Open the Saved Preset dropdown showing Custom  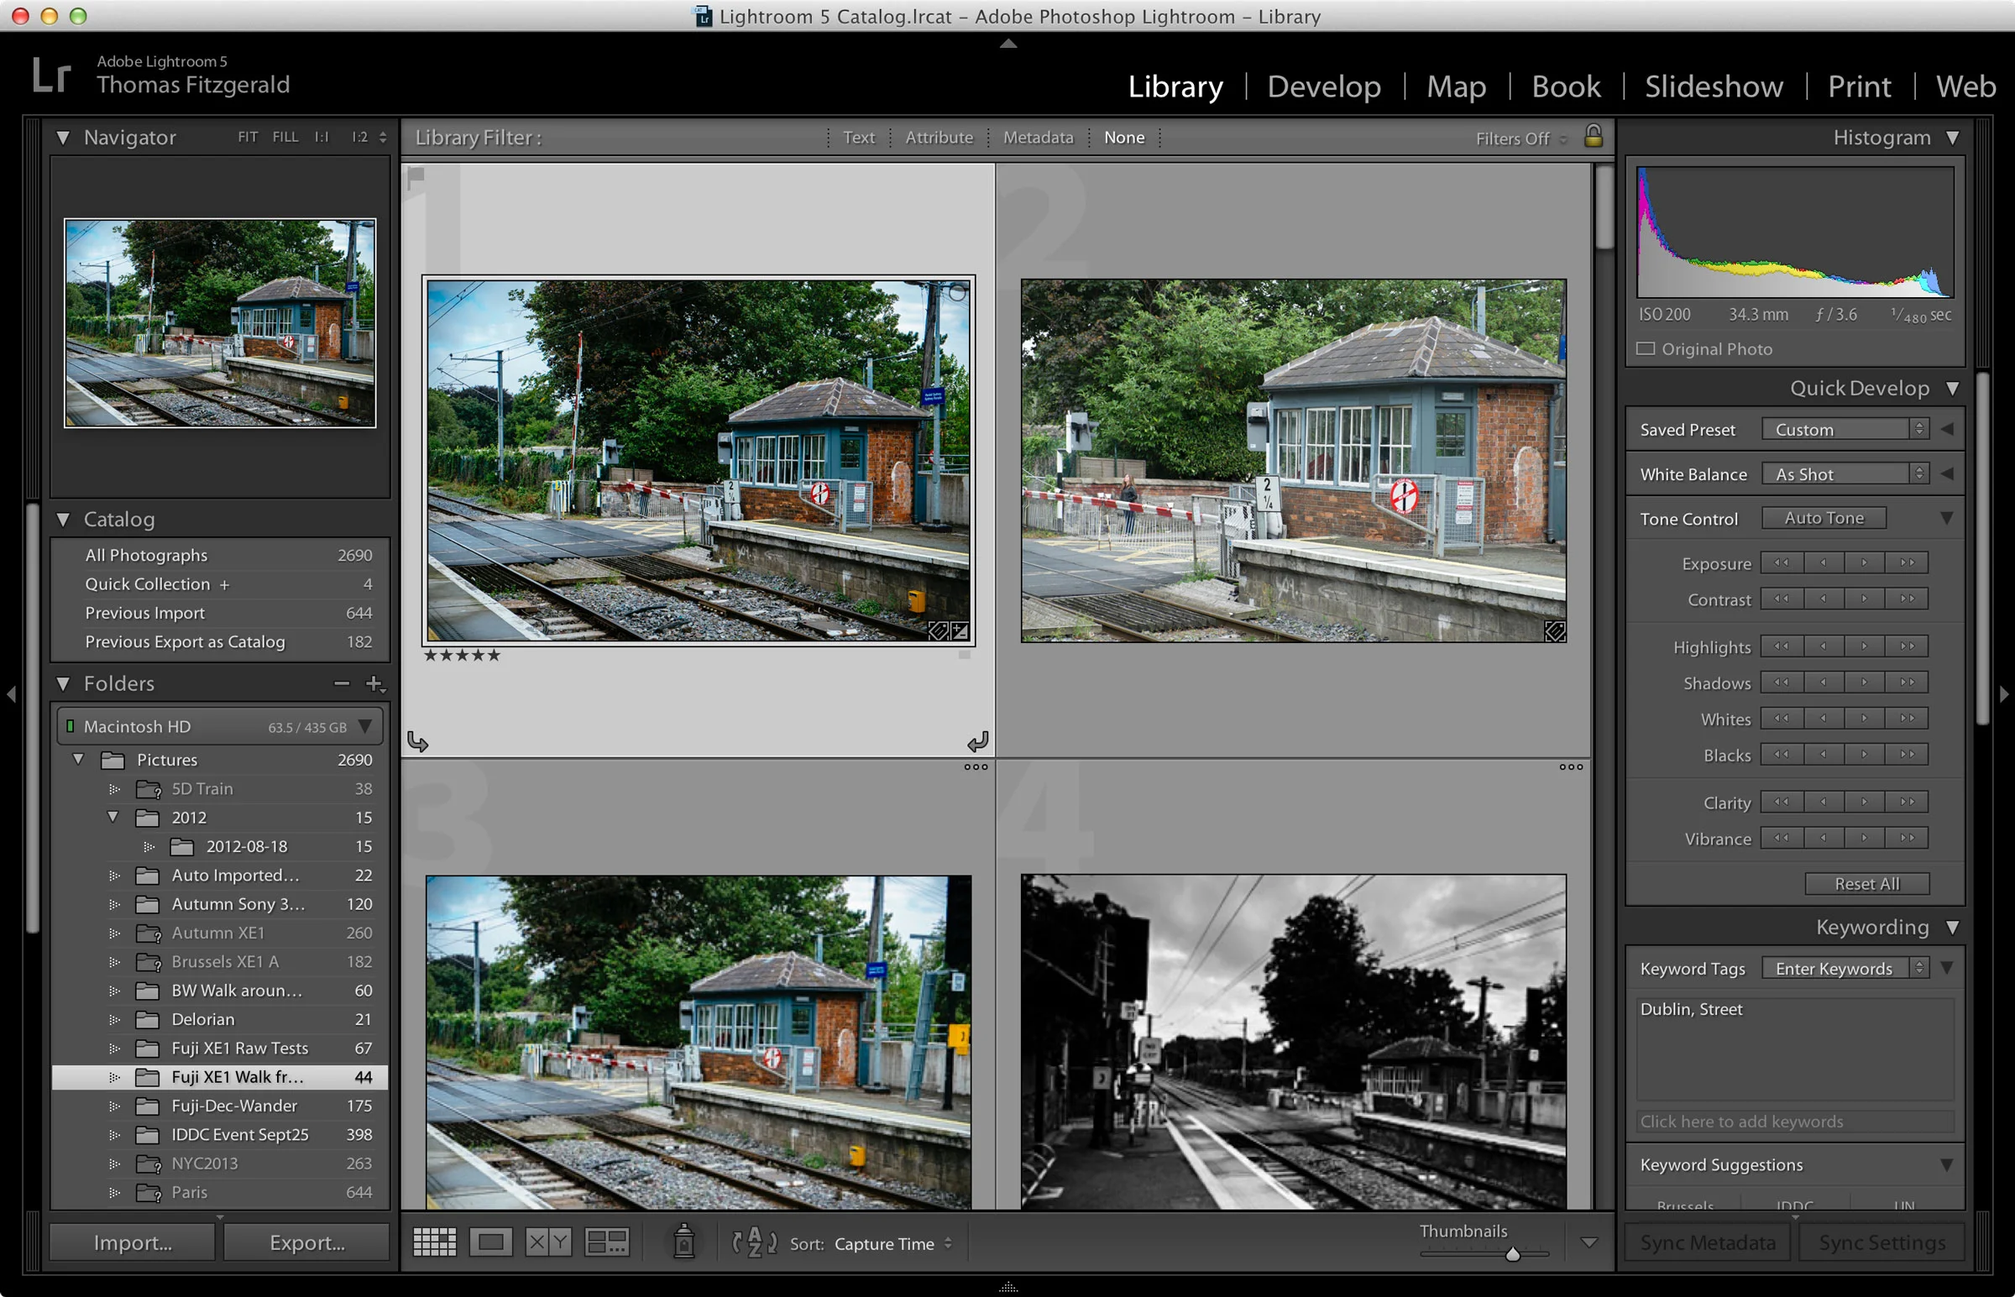tap(1845, 428)
